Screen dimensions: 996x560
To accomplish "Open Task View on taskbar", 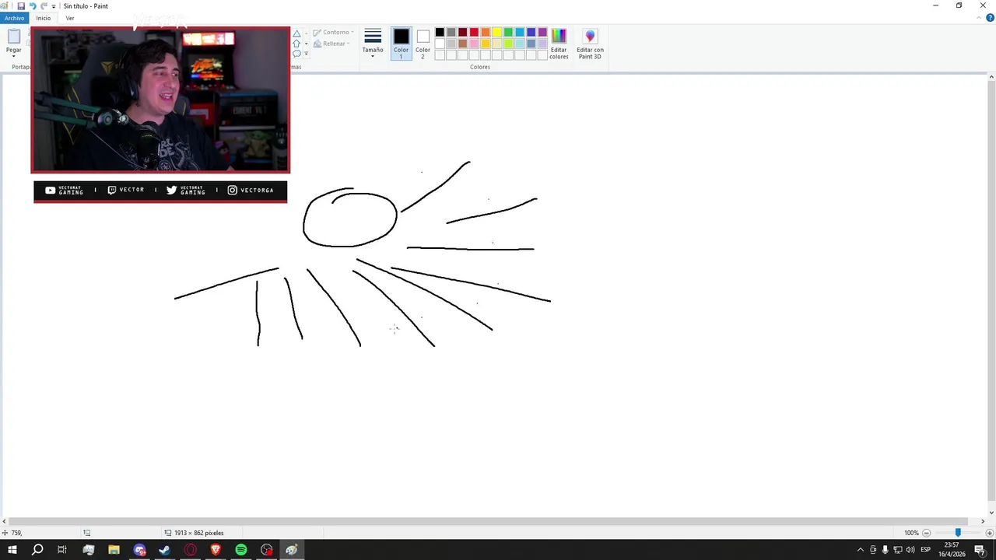I will click(x=62, y=550).
